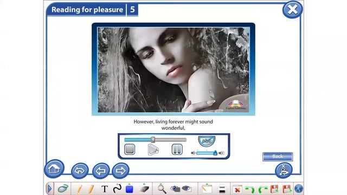
Task: Click the subtitle text 'However, living forever might sound'
Action: click(173, 121)
